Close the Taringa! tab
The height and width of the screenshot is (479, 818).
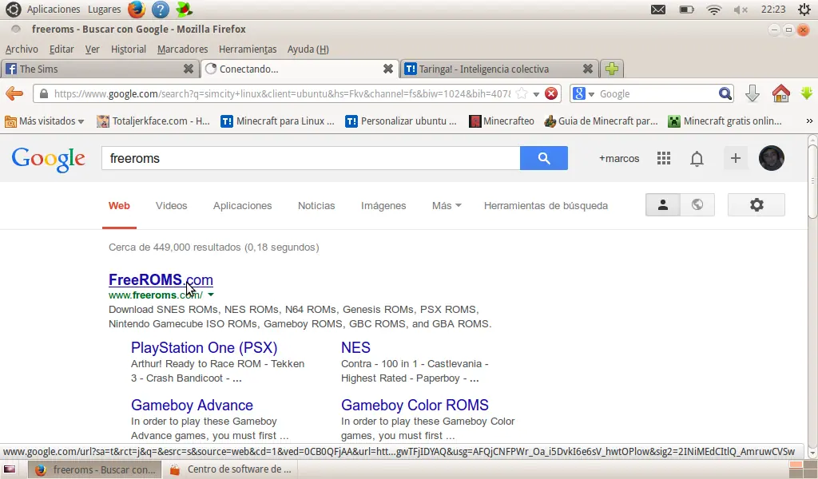point(588,69)
